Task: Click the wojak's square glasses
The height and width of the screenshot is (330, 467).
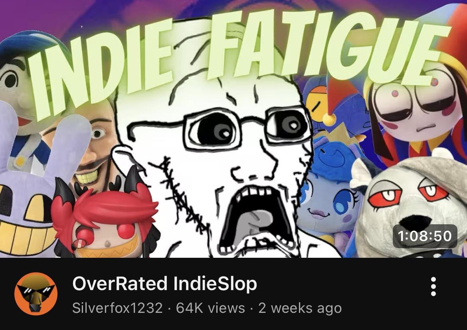Action: (246, 126)
